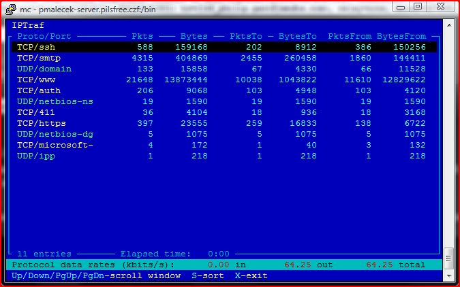460x287 pixels.
Task: Select the TCP/411 row
Action: [224, 112]
